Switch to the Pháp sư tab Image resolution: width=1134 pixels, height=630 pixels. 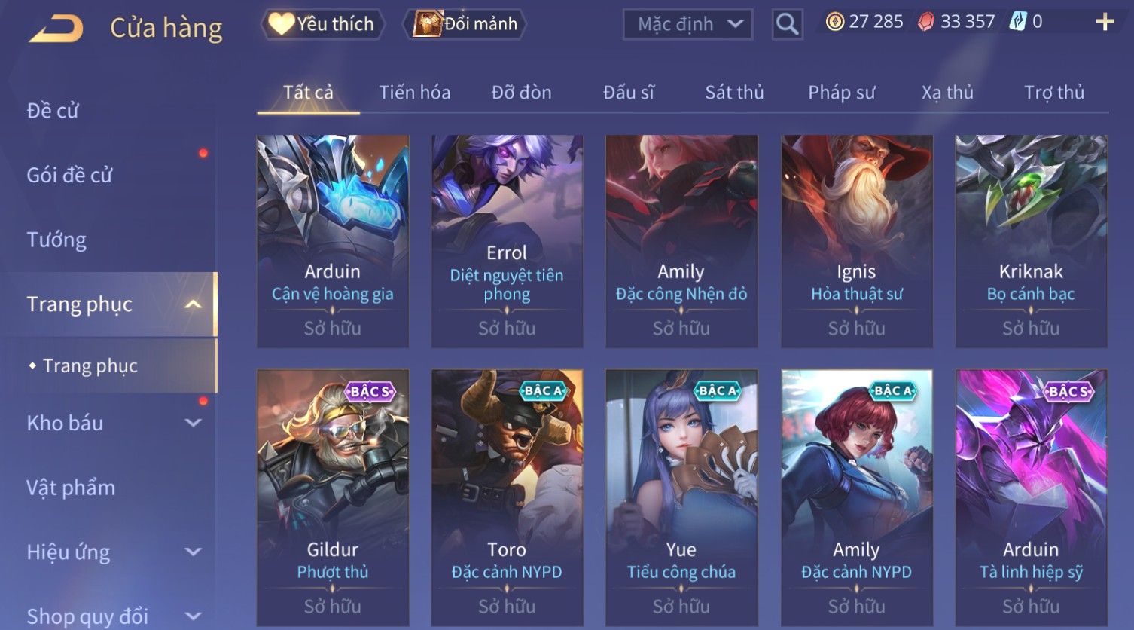(842, 93)
